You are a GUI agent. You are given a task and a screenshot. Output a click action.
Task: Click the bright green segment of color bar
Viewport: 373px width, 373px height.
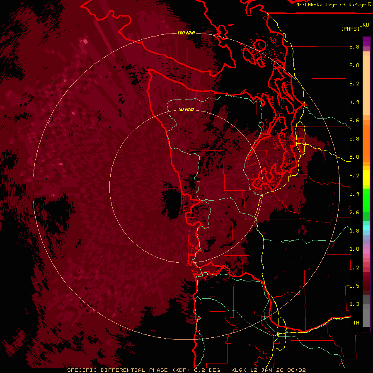click(366, 200)
